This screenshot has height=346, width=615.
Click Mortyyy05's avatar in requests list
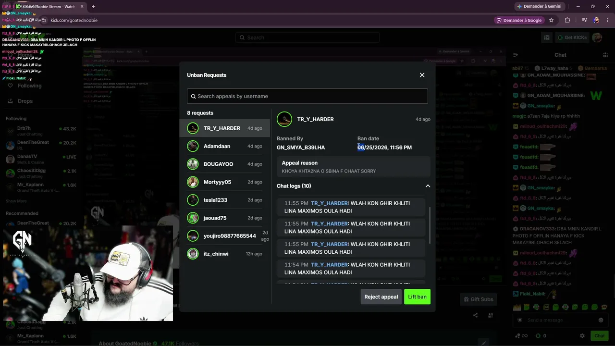pyautogui.click(x=193, y=182)
